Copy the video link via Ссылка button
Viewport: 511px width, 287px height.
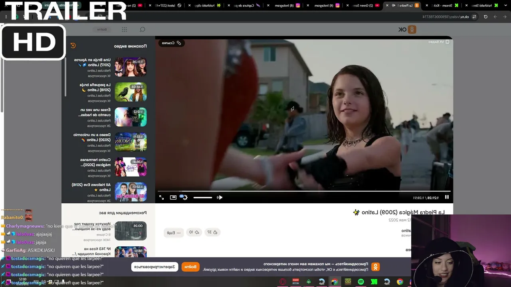(x=171, y=43)
